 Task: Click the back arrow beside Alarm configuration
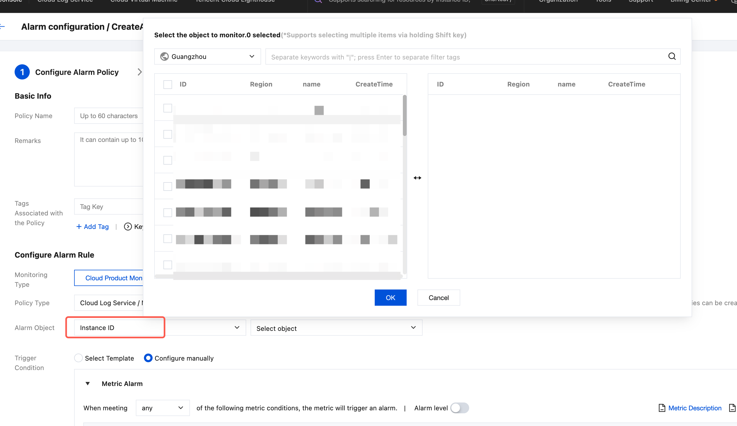point(2,26)
